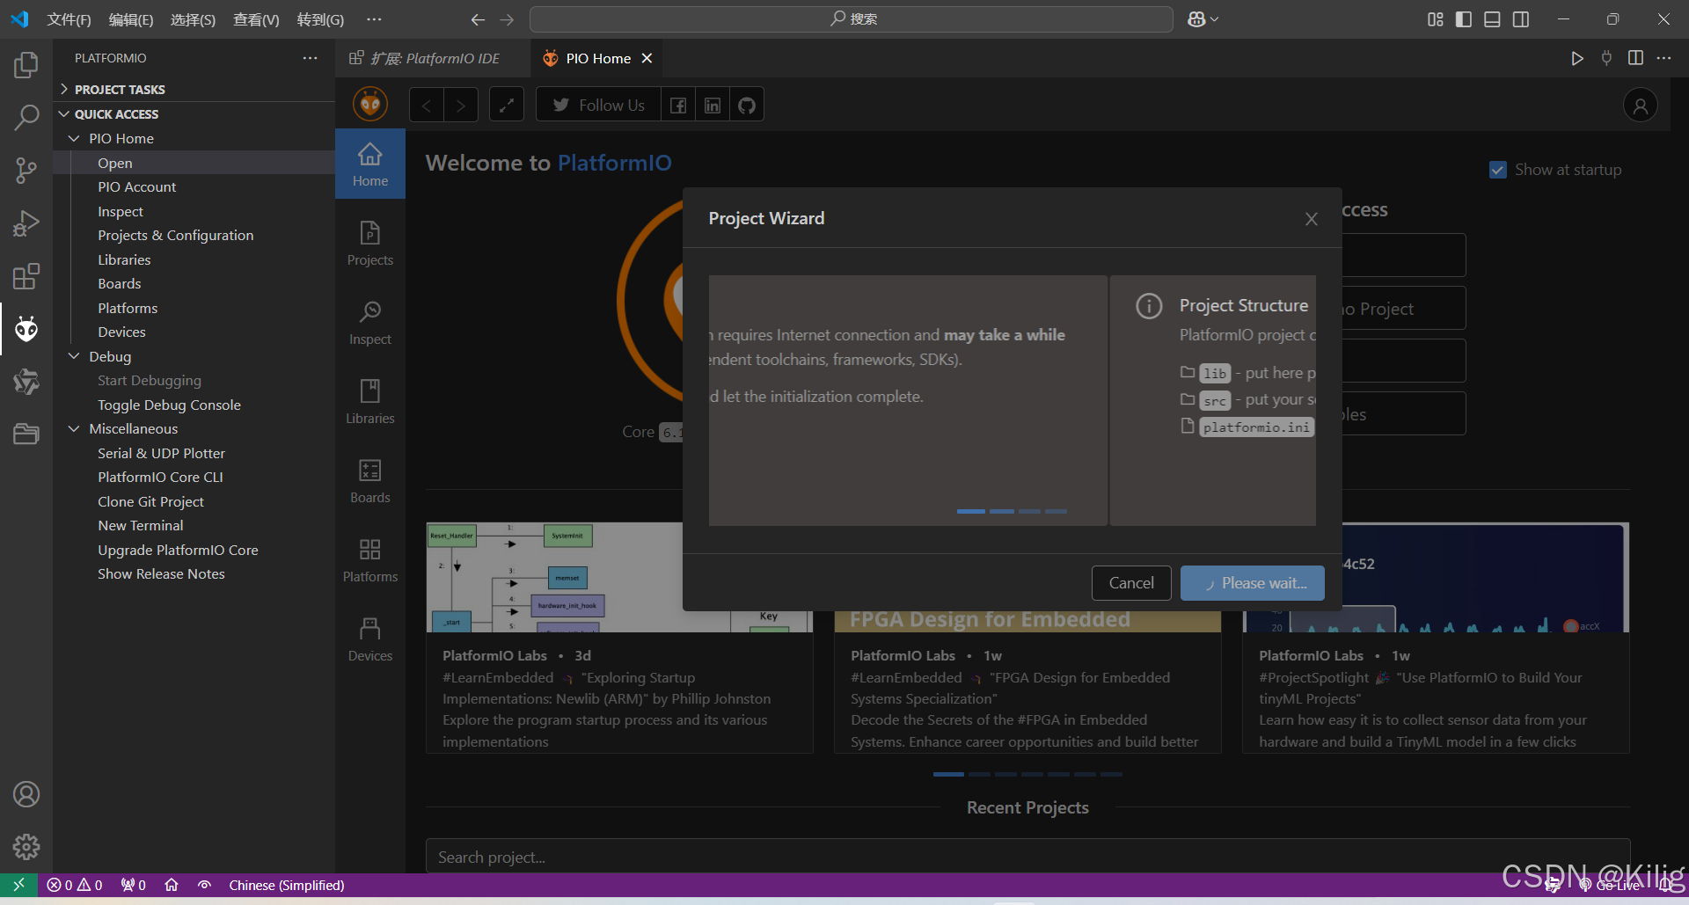Viewport: 1689px width, 905px height.
Task: Go forward in PIO Home navigation
Action: pyautogui.click(x=461, y=106)
